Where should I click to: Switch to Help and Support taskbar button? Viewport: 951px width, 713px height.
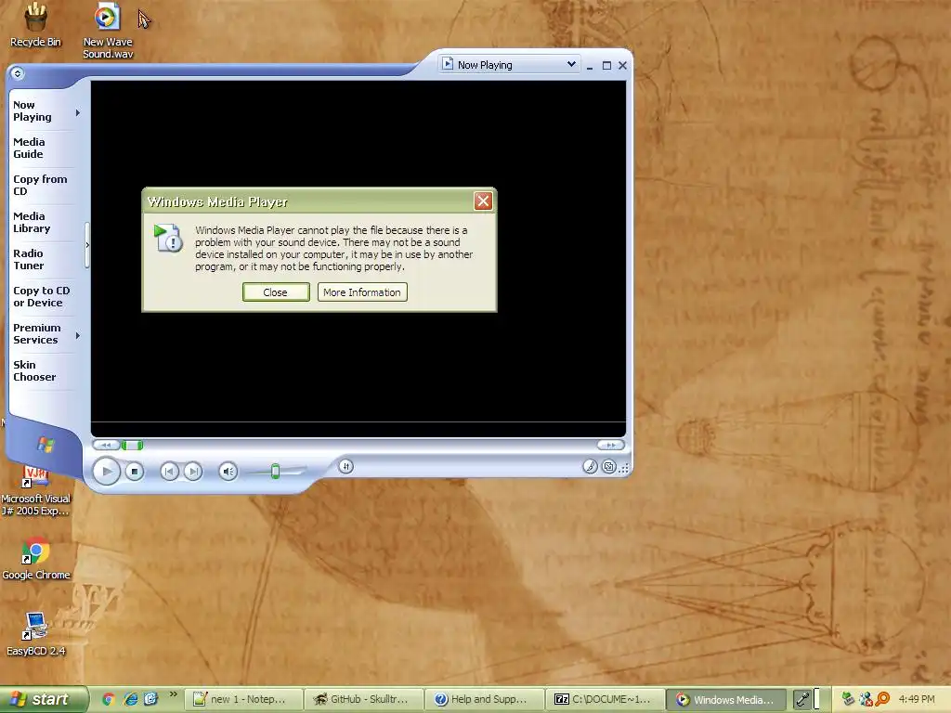484,700
